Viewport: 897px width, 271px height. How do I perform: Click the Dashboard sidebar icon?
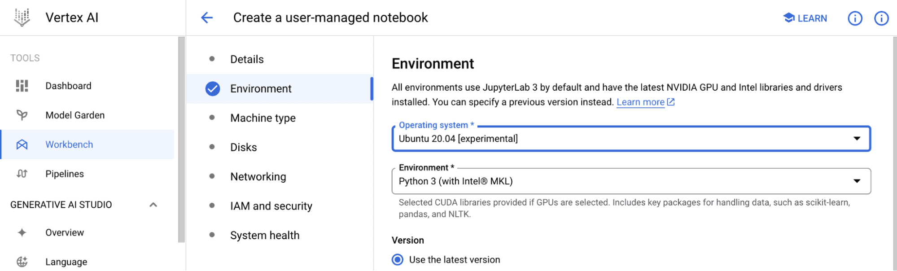(22, 86)
